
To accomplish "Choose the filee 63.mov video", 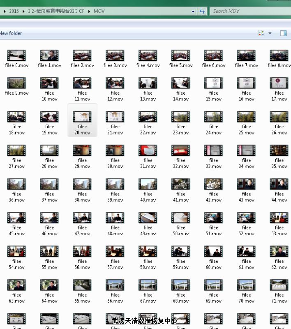I will coord(16,285).
